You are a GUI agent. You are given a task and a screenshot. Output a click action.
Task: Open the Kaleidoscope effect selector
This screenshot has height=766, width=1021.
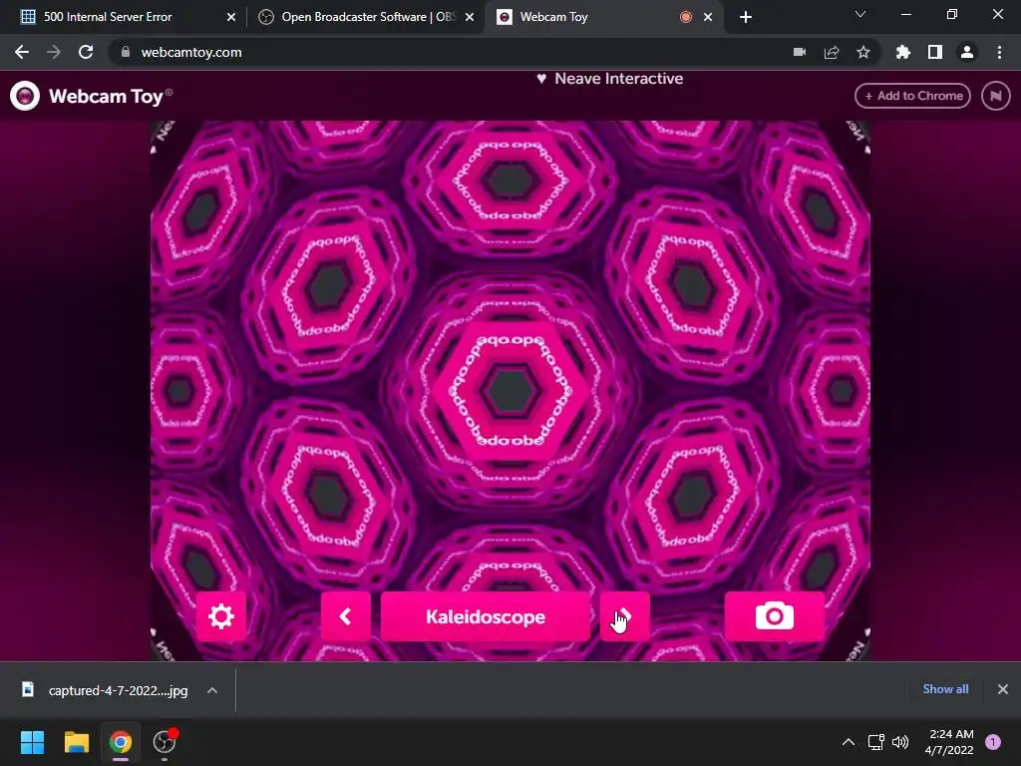[x=486, y=616]
